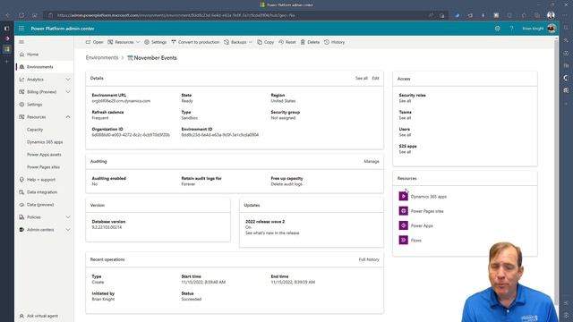This screenshot has width=573, height=322.
Task: Open Dynamics 365 apps sidebar item
Action: [x=44, y=142]
